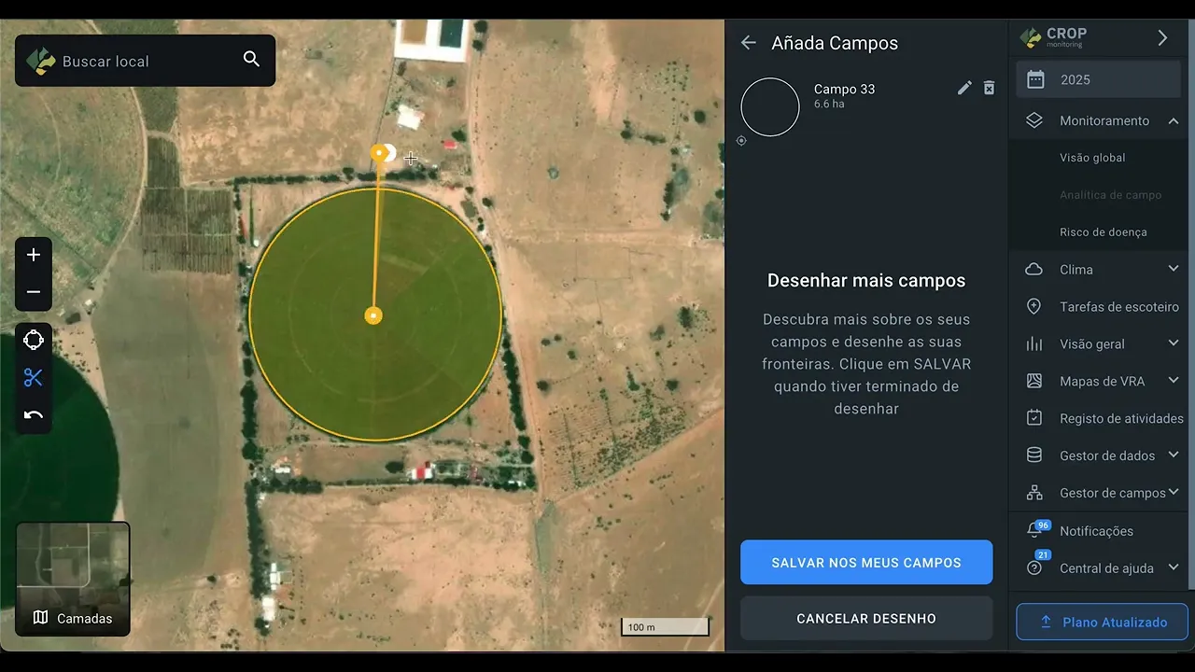Screen dimensions: 1195x672
Task: Click the Visão geral bar chart icon
Action: pyautogui.click(x=1033, y=343)
